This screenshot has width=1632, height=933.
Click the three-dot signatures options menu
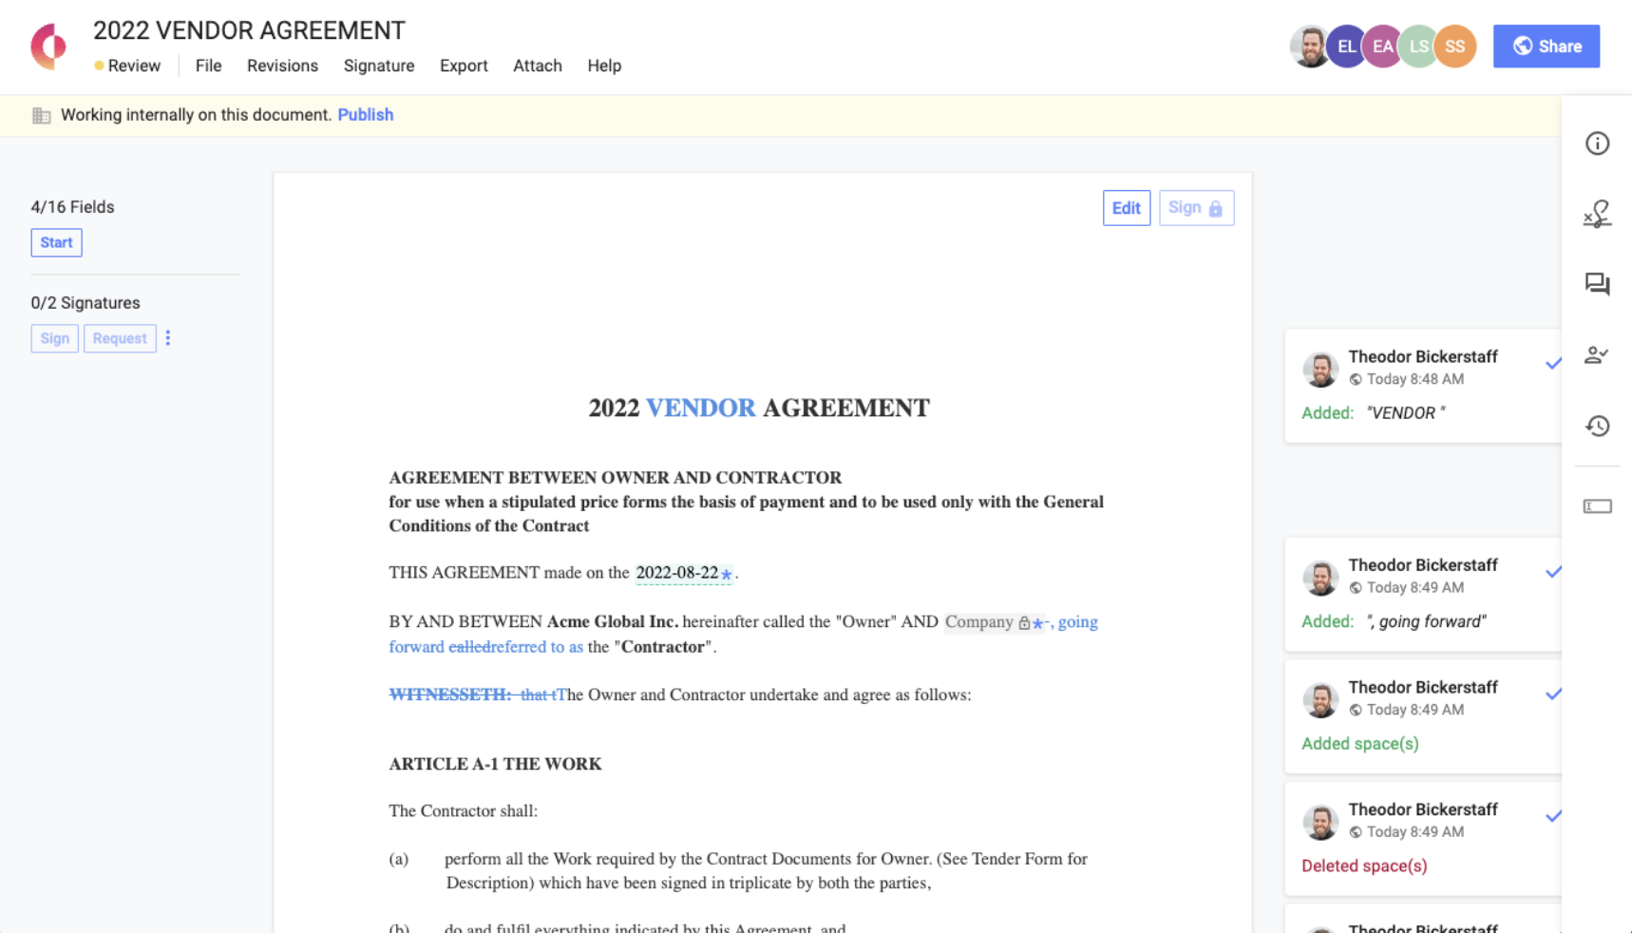pyautogui.click(x=168, y=338)
